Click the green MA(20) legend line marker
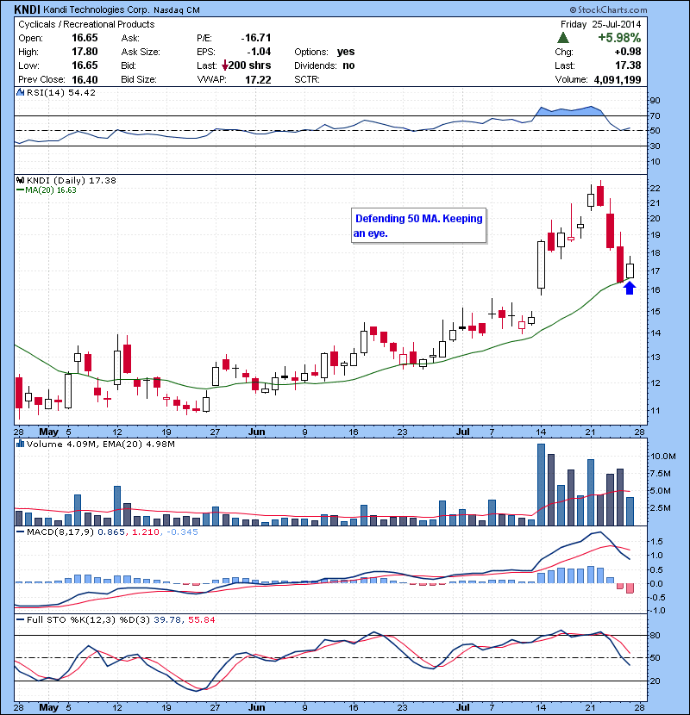Image resolution: width=690 pixels, height=715 pixels. coord(20,190)
